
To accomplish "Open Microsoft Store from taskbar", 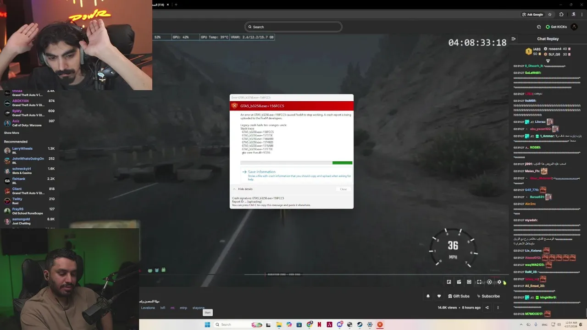I will [x=299, y=324].
